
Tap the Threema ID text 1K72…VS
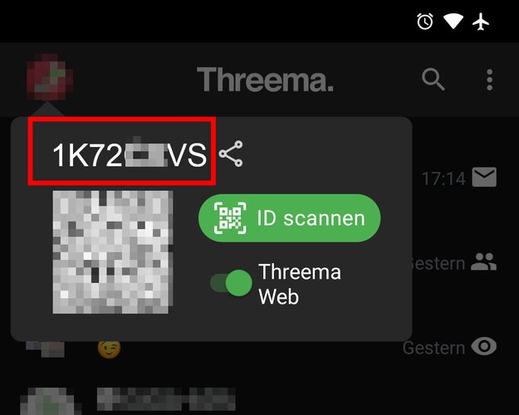tap(130, 154)
